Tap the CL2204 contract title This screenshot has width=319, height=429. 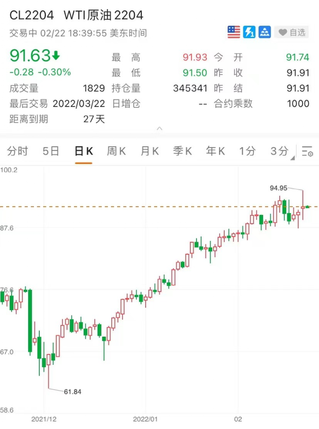32,15
